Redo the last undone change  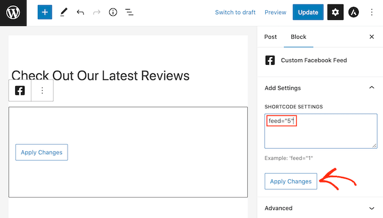[97, 12]
